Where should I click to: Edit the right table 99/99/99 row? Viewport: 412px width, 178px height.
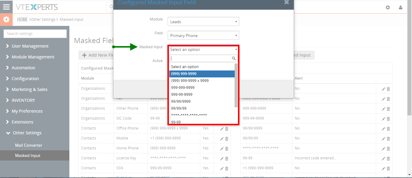pyautogui.click(x=384, y=139)
